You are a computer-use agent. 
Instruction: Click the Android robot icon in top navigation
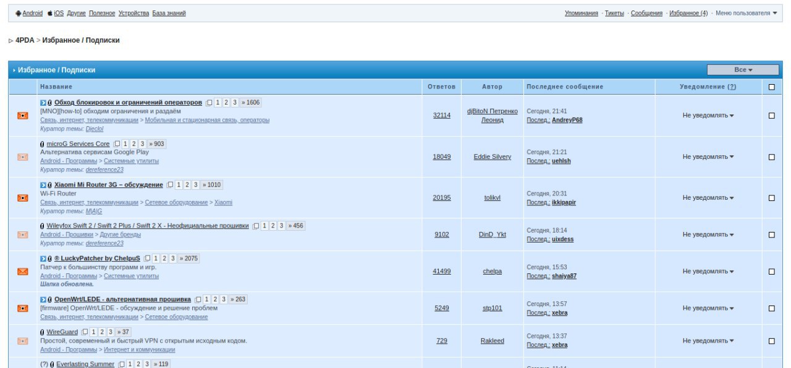pos(19,13)
